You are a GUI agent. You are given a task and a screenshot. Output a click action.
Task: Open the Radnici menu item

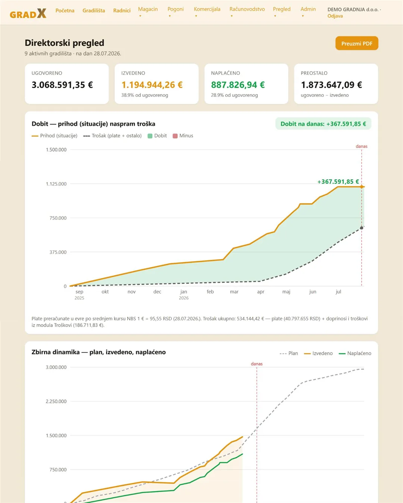[x=122, y=10]
